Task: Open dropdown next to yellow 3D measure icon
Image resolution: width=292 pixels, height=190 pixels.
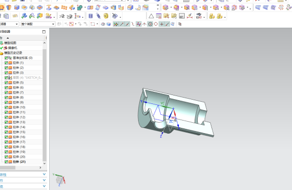Action: 54,17
